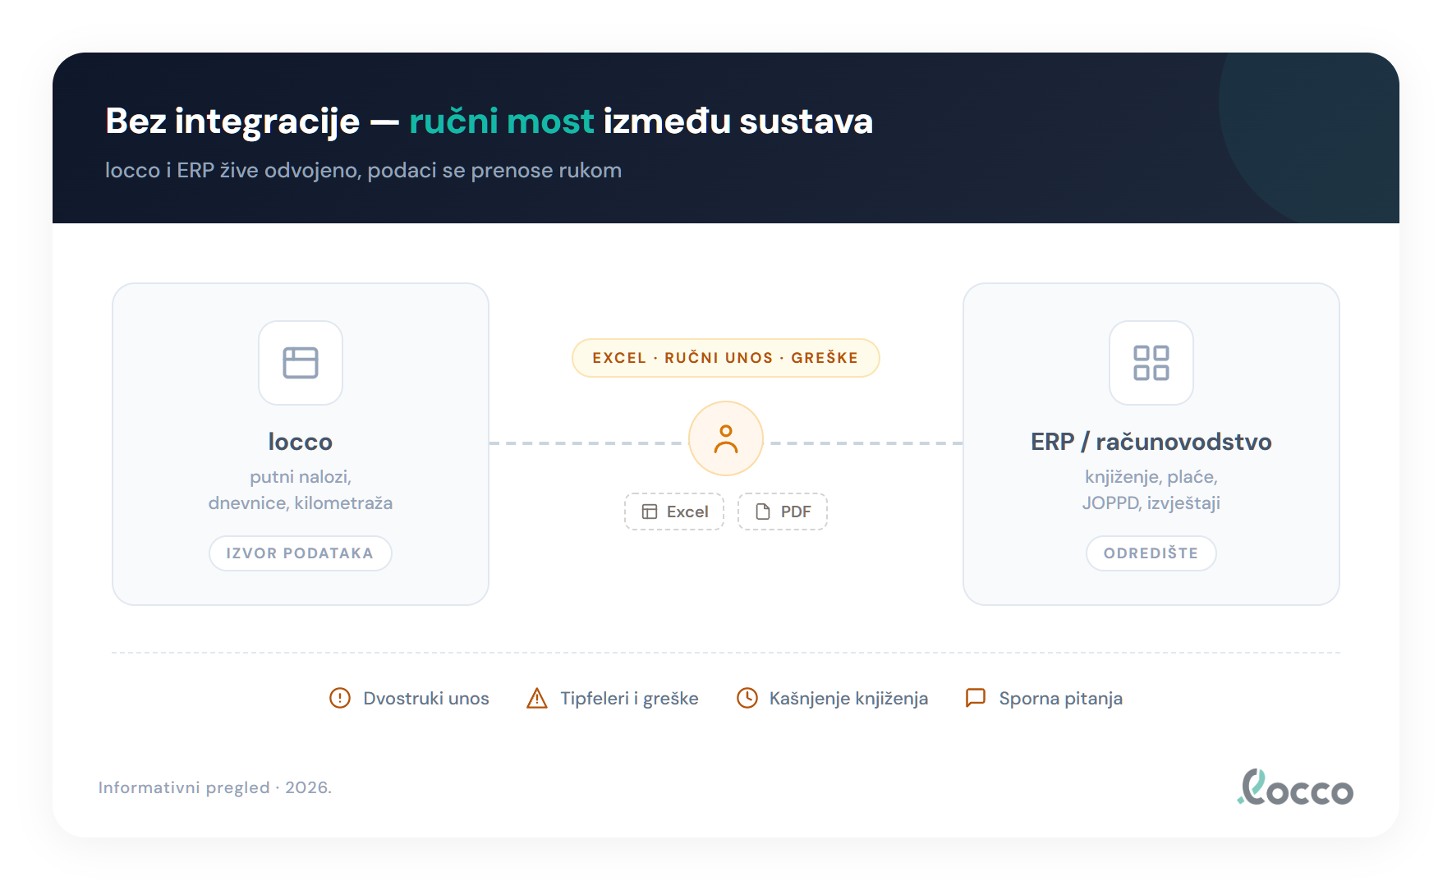This screenshot has height=890, width=1452.
Task: Click the 'Informativni pregled · 2026.' footer text
Action: point(215,787)
